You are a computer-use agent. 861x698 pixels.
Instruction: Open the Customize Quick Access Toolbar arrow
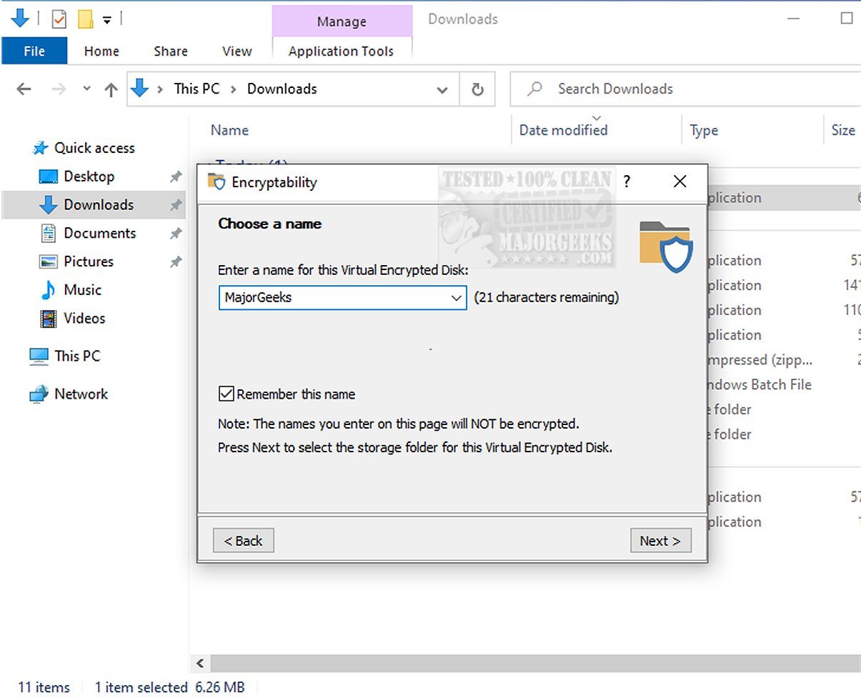coord(106,20)
